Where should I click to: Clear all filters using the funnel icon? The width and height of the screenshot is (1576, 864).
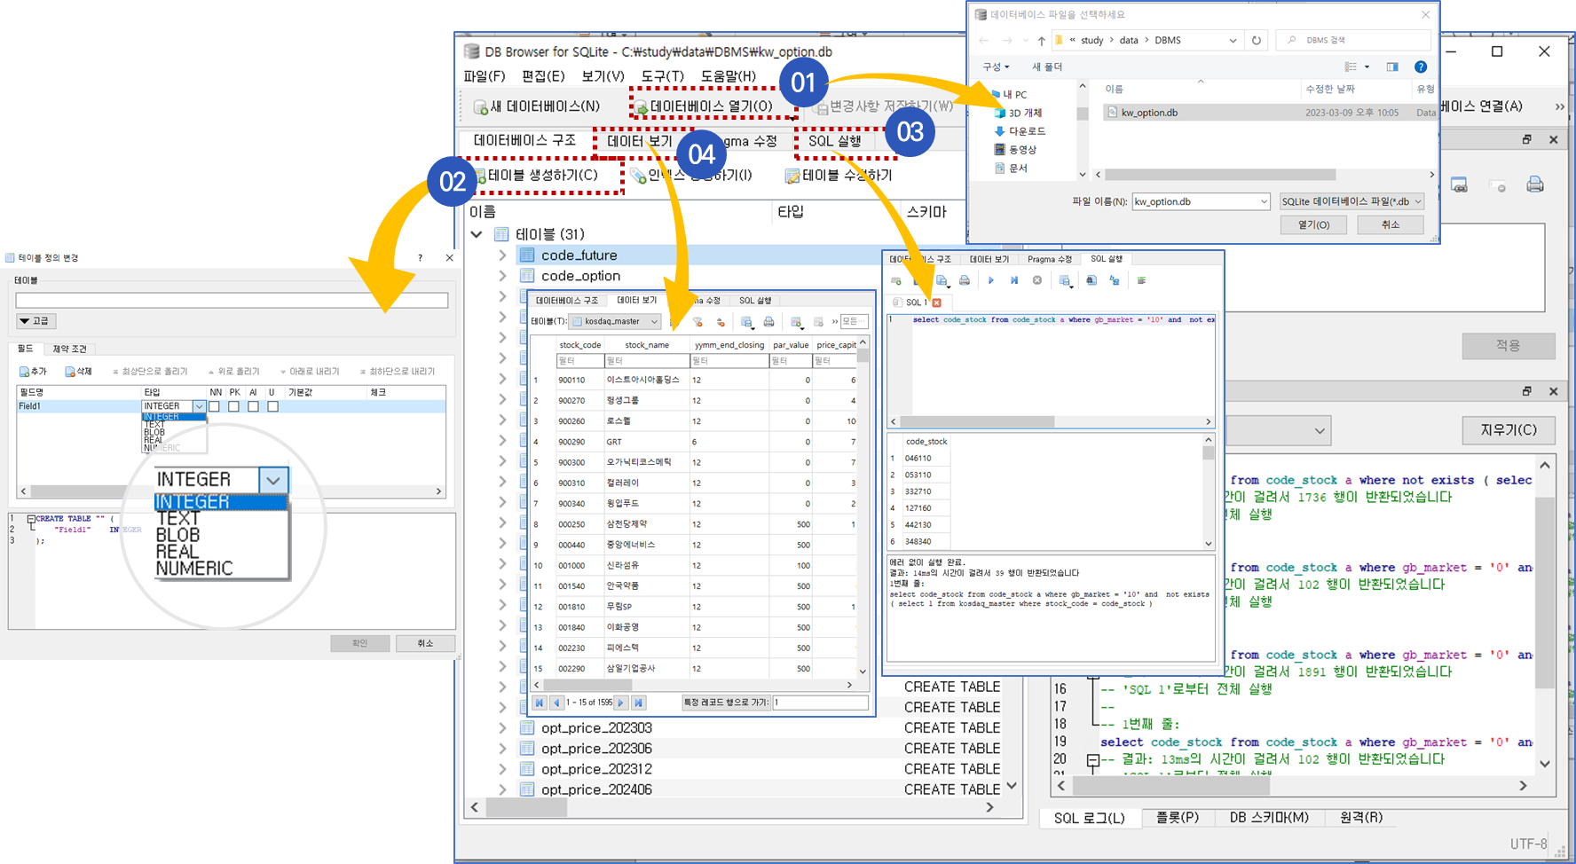point(698,322)
